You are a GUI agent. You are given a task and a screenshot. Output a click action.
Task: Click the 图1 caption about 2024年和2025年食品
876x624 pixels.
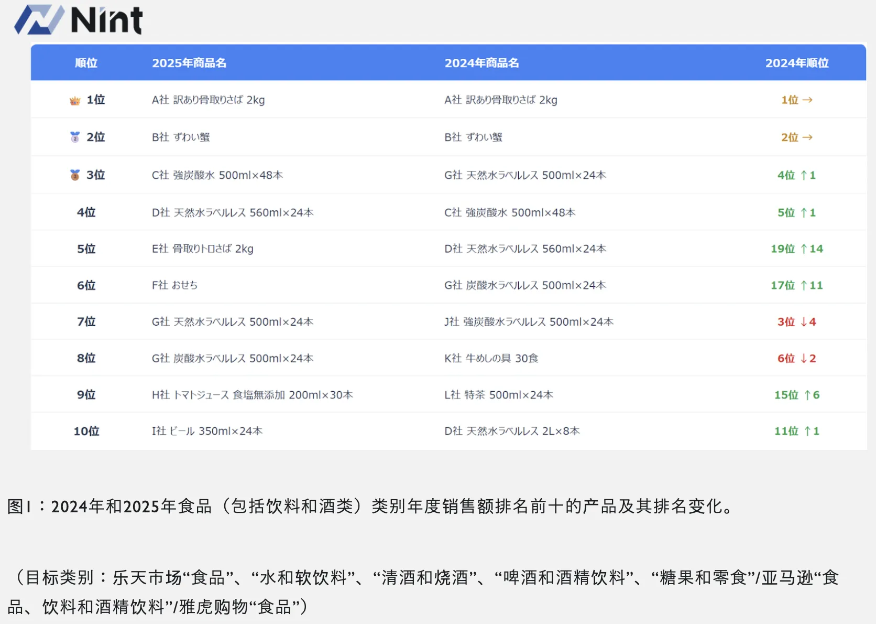click(371, 506)
